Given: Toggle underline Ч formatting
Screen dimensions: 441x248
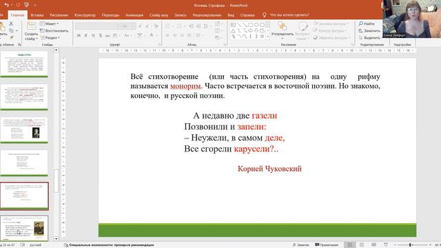Looking at the screenshot, I should tap(93, 35).
